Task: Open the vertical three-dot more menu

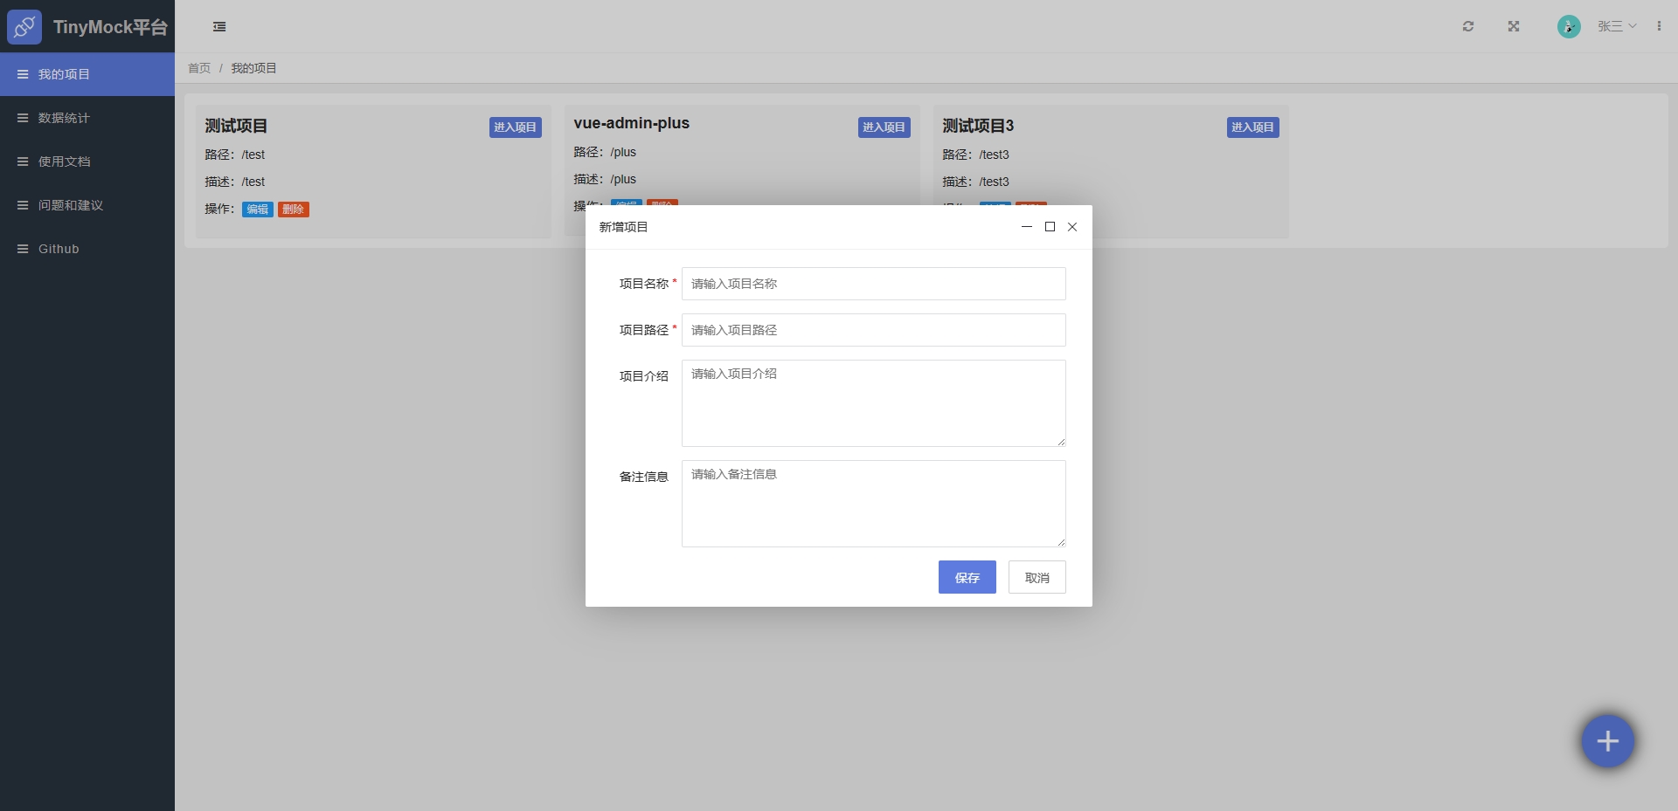Action: pyautogui.click(x=1659, y=26)
